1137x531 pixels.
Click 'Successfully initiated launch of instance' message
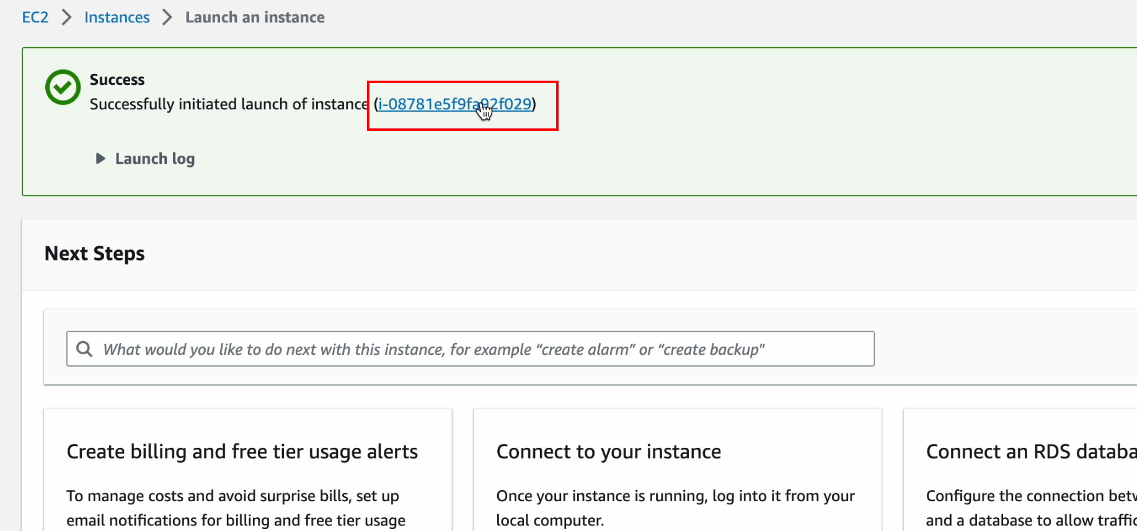229,104
